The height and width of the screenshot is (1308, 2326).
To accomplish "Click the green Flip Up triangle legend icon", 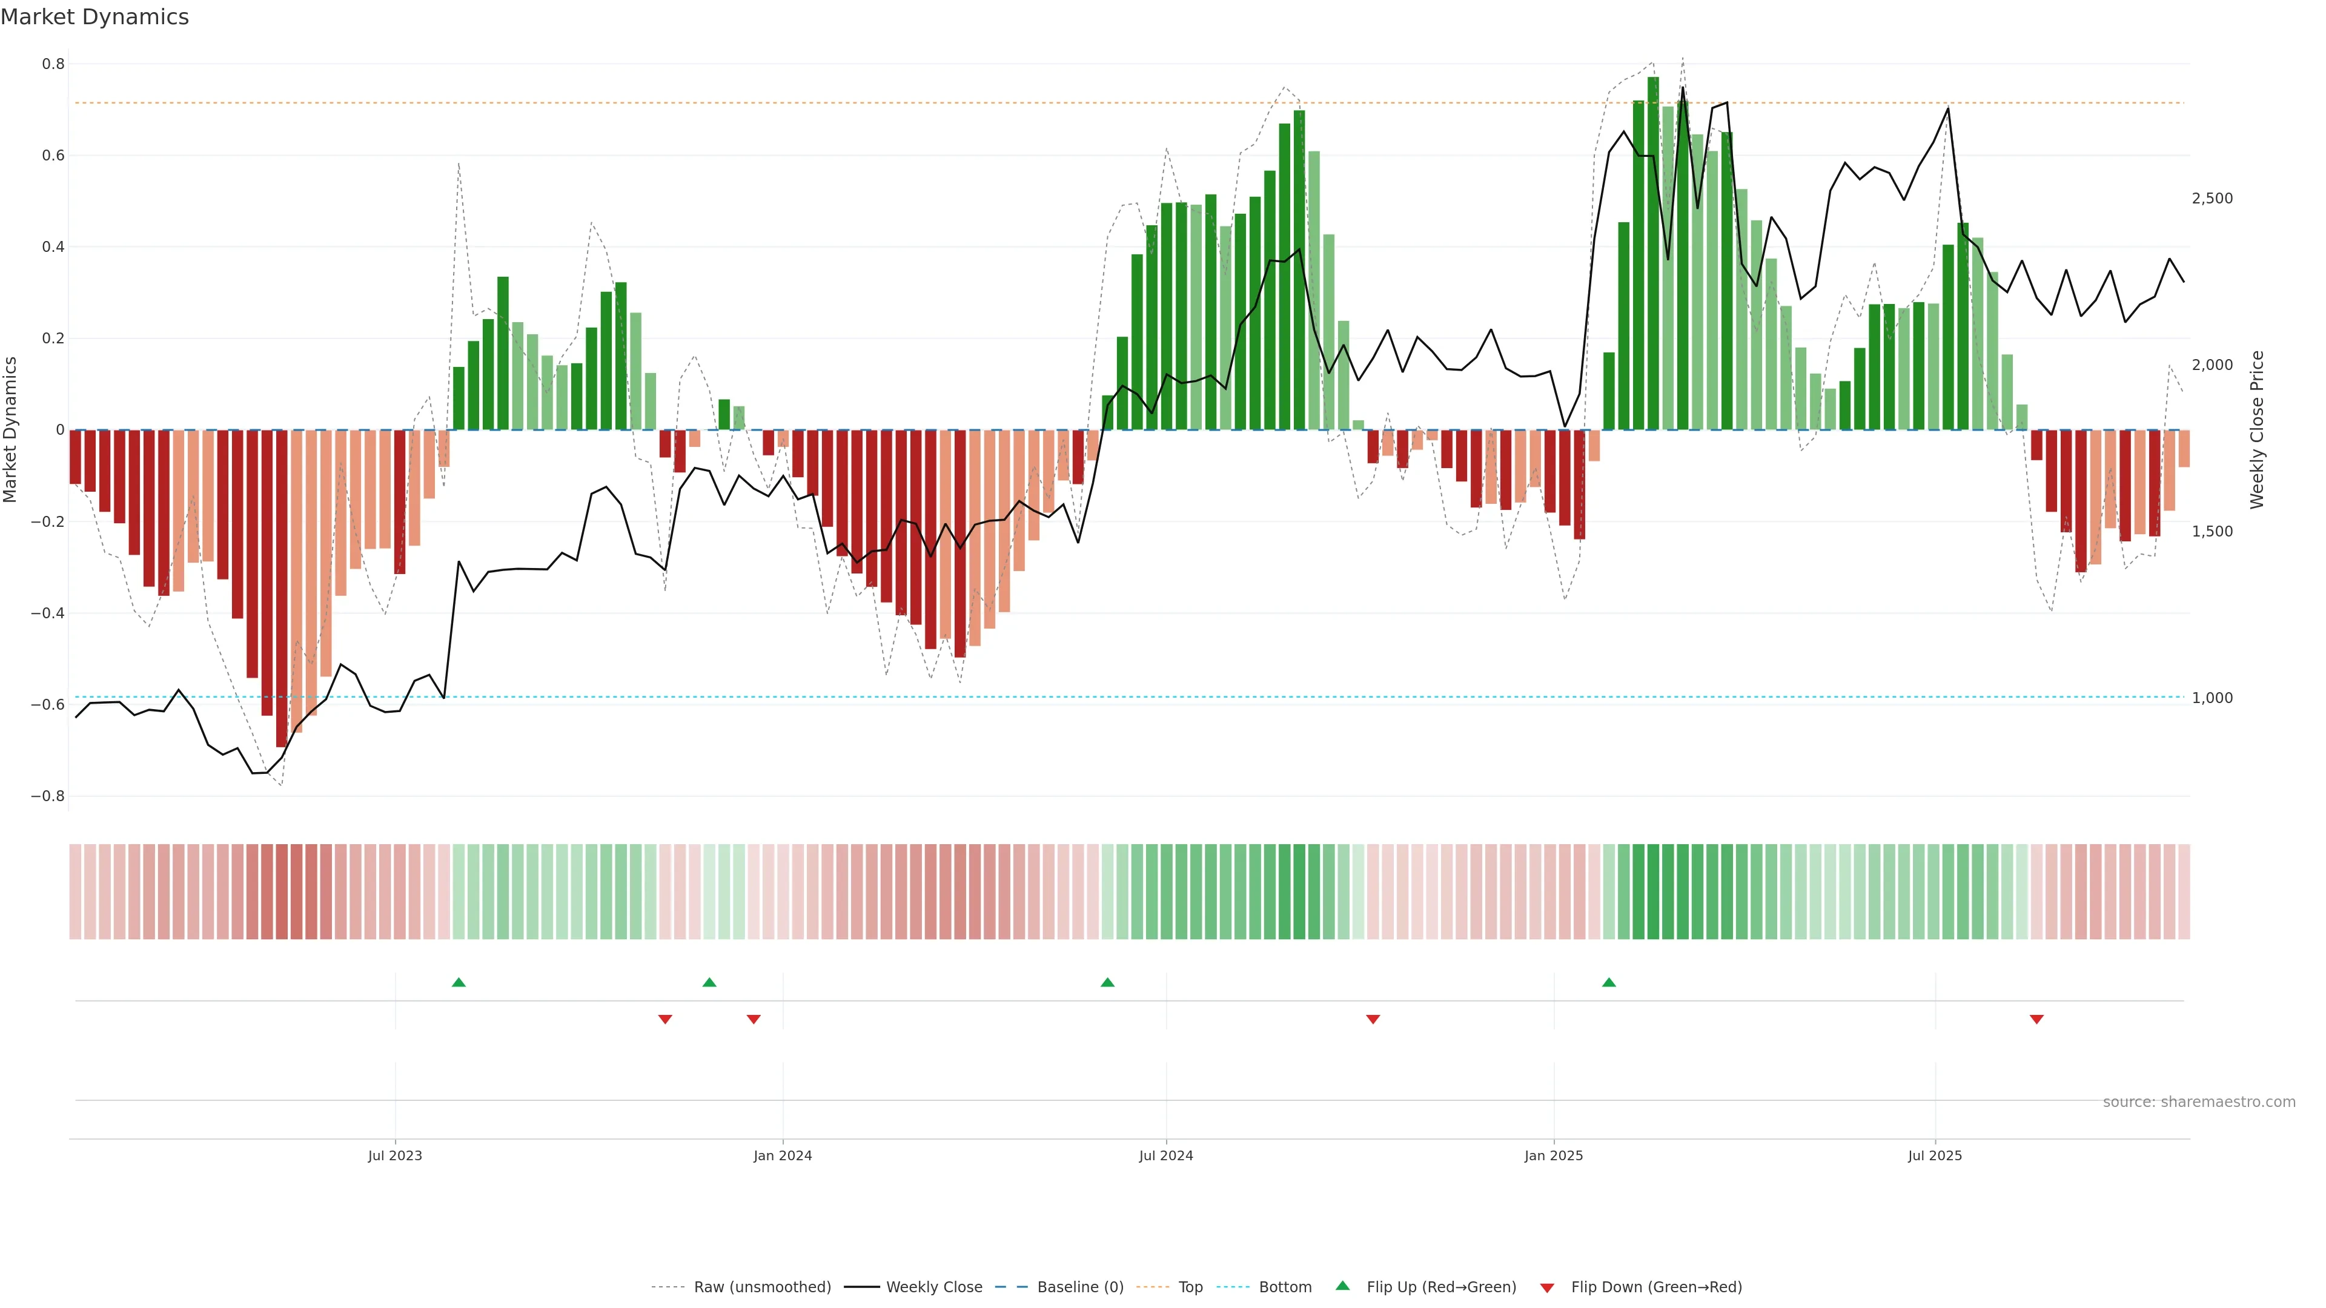I will click(x=1343, y=1286).
